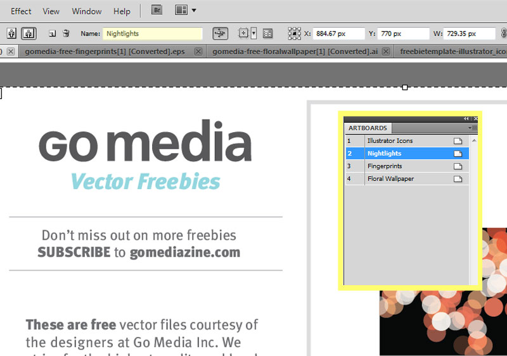Click artboard number 4 in the panel
Viewport: 507px width, 356px height.
pos(349,178)
